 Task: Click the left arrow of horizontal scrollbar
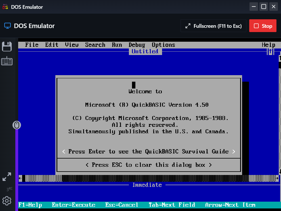(20, 178)
